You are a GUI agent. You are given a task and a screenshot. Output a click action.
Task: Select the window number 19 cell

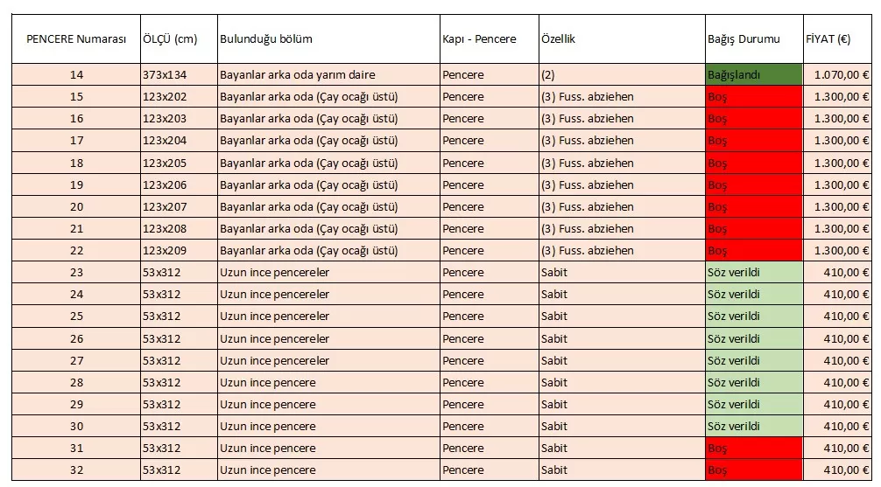[x=76, y=185]
